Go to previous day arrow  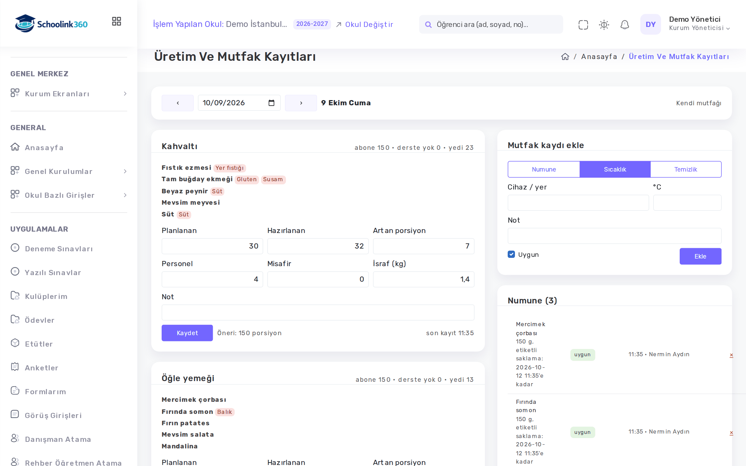click(178, 103)
